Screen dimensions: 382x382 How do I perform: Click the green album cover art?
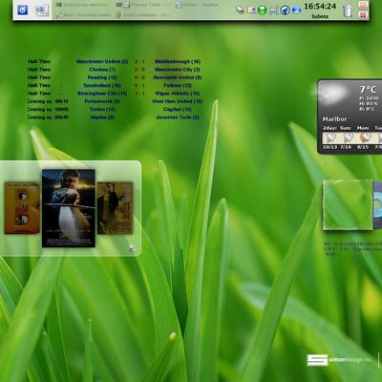(348, 204)
